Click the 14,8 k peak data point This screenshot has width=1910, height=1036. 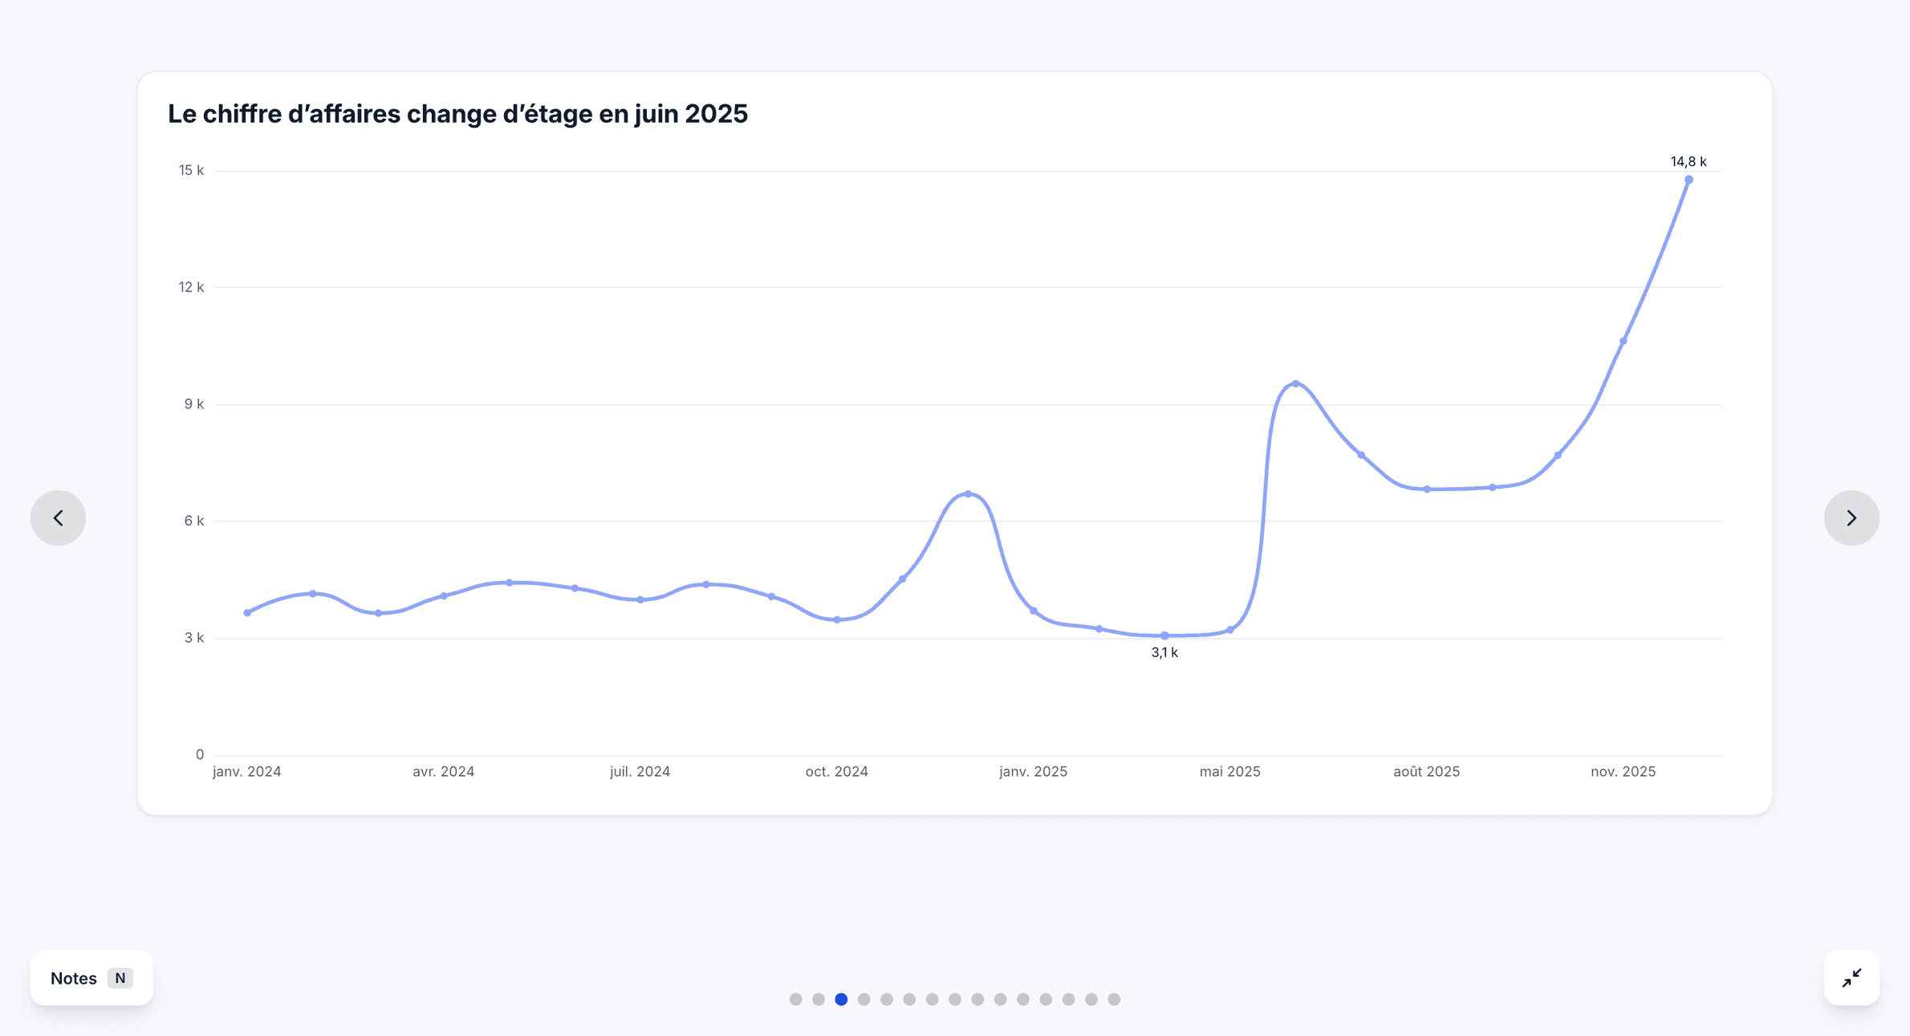coord(1689,180)
